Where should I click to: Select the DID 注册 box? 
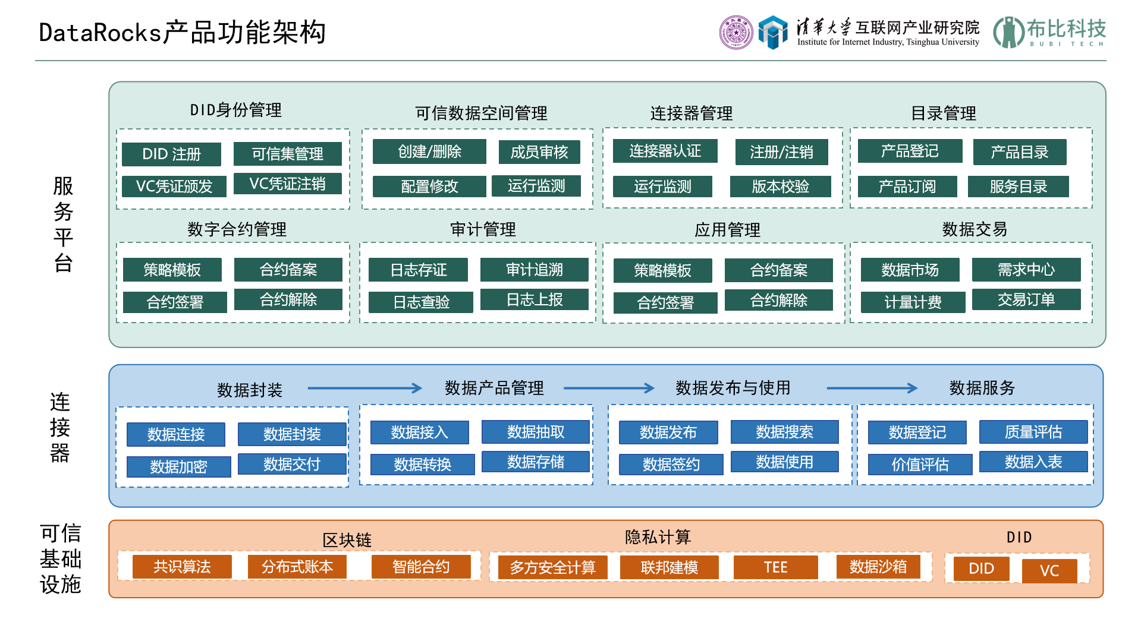point(171,154)
